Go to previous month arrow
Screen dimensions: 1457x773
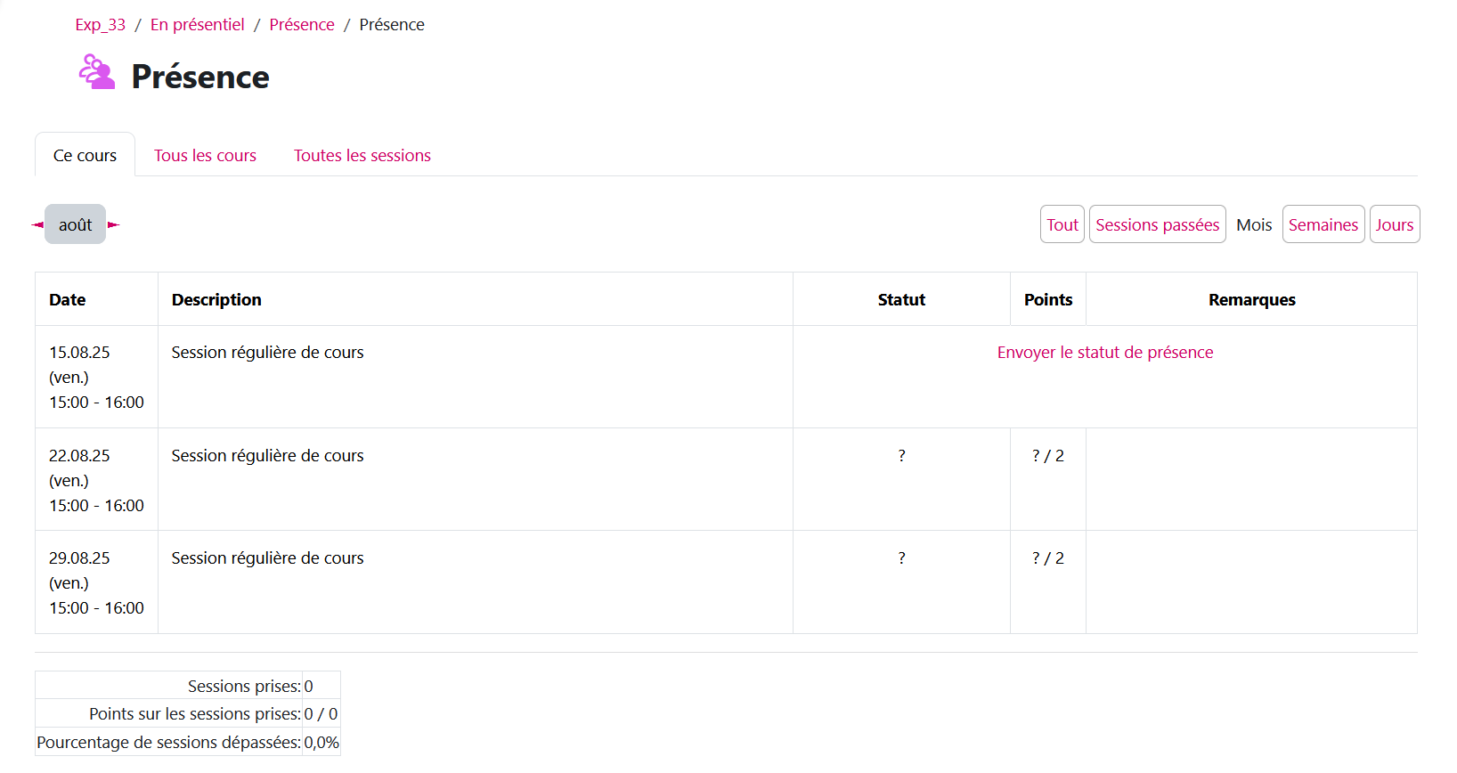point(37,224)
